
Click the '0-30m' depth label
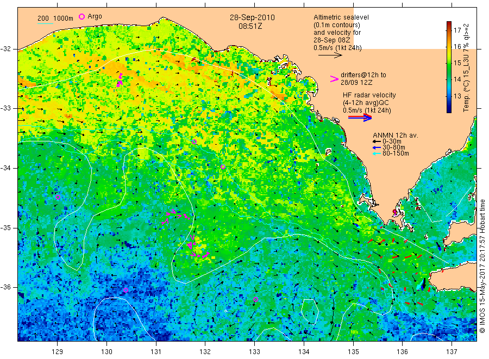(x=392, y=141)
